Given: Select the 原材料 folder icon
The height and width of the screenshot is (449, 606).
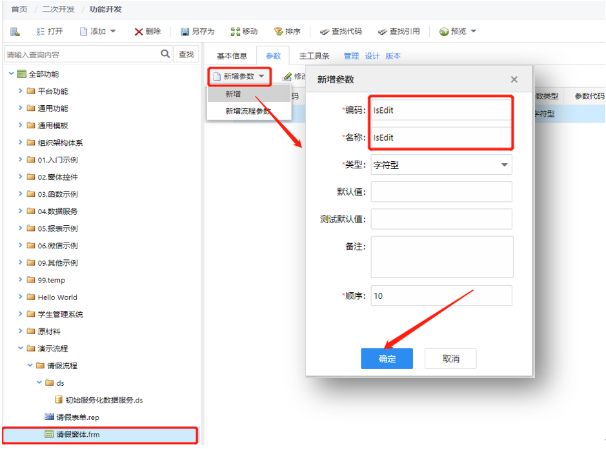Looking at the screenshot, I should point(31,332).
